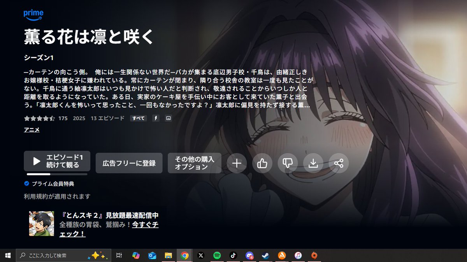Click the lightning bolt badge icon
The width and height of the screenshot is (467, 262).
pos(156,118)
